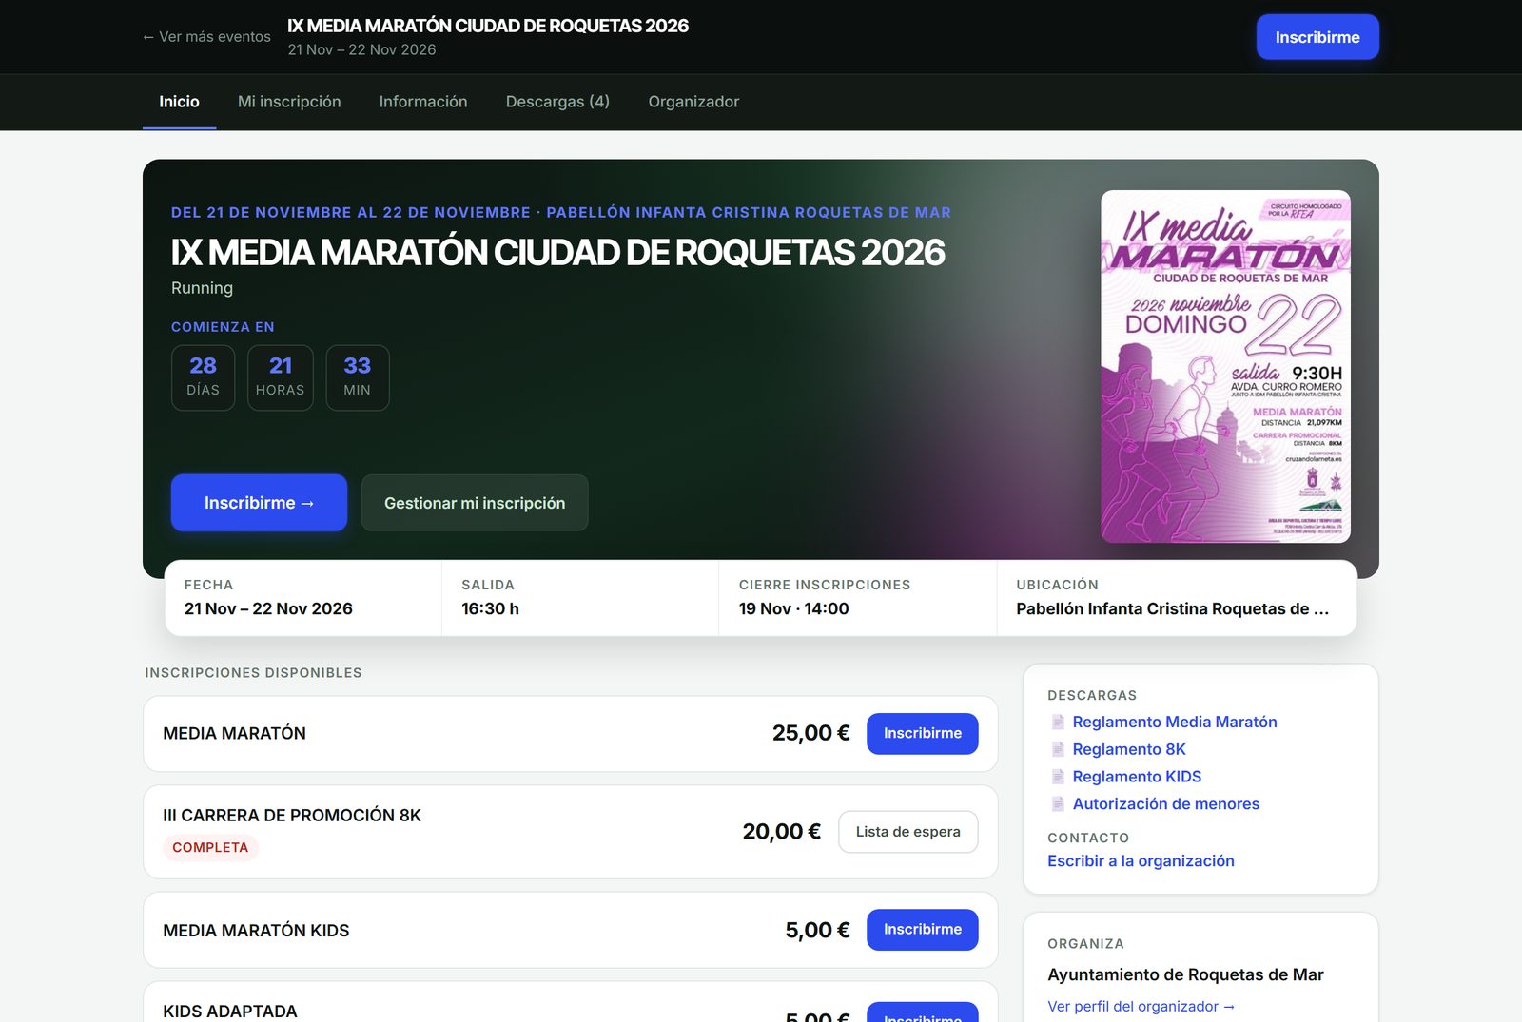Click the HORAS countdown box showing 21
The image size is (1522, 1022).
(281, 377)
